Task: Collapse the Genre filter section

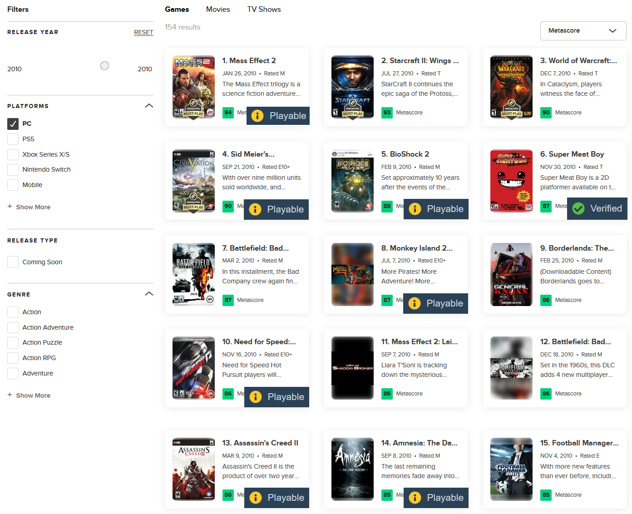Action: [x=149, y=294]
